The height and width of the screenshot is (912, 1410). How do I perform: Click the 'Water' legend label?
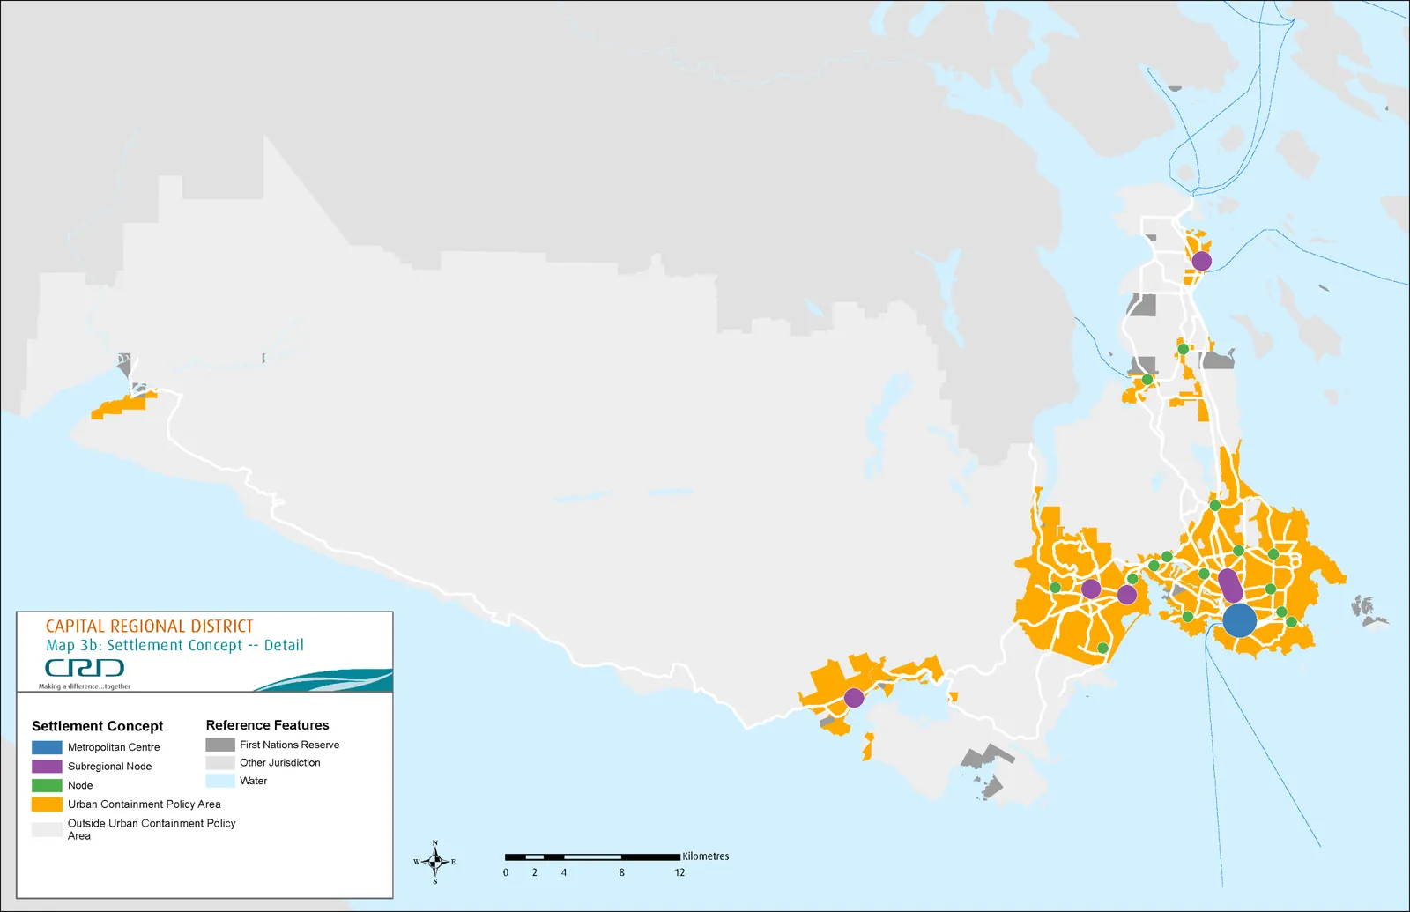[x=253, y=781]
